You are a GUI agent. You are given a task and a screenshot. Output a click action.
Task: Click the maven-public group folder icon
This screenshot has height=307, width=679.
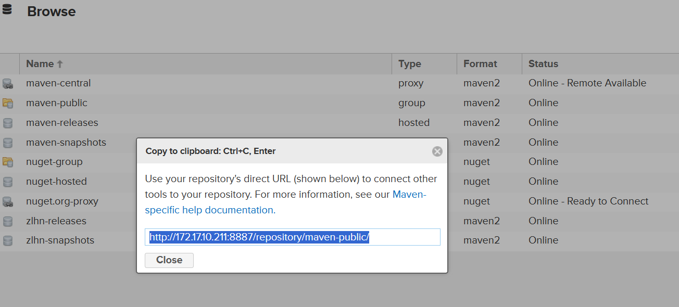(8, 103)
